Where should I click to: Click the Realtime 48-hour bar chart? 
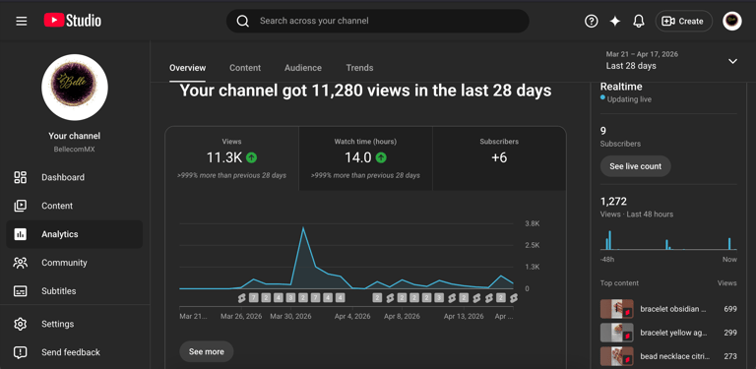tap(668, 239)
